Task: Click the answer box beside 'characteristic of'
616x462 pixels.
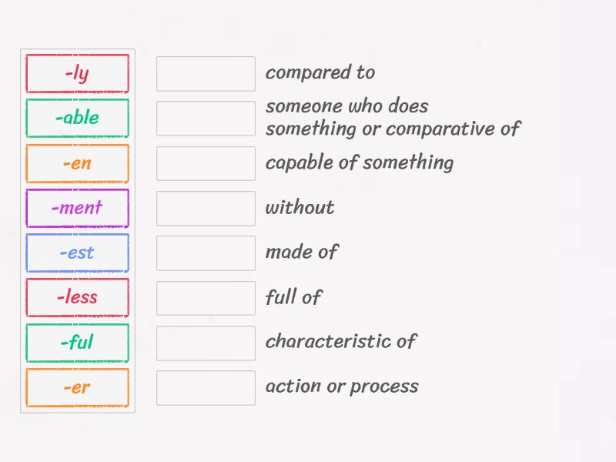Action: pos(205,343)
